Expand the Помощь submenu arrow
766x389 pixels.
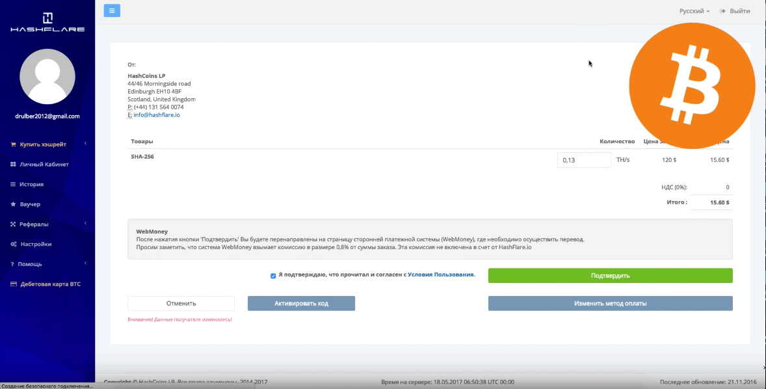click(85, 263)
